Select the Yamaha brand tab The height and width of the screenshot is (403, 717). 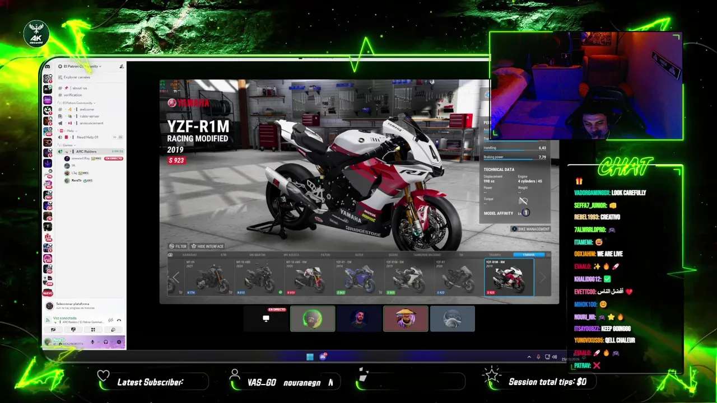pos(529,255)
